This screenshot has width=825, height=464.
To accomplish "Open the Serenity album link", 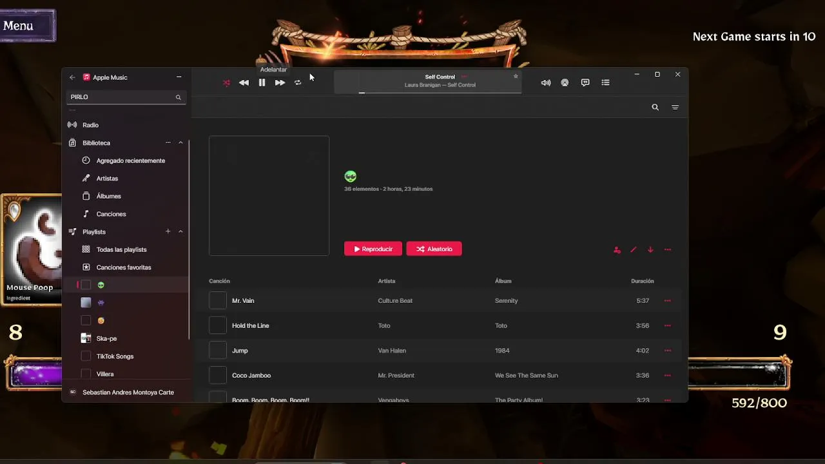I will pos(507,301).
